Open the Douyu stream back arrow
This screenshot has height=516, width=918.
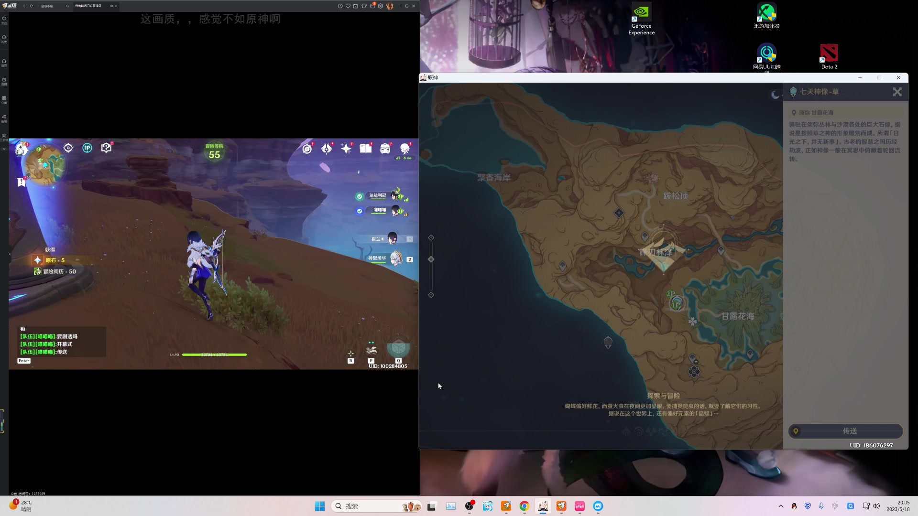point(25,6)
